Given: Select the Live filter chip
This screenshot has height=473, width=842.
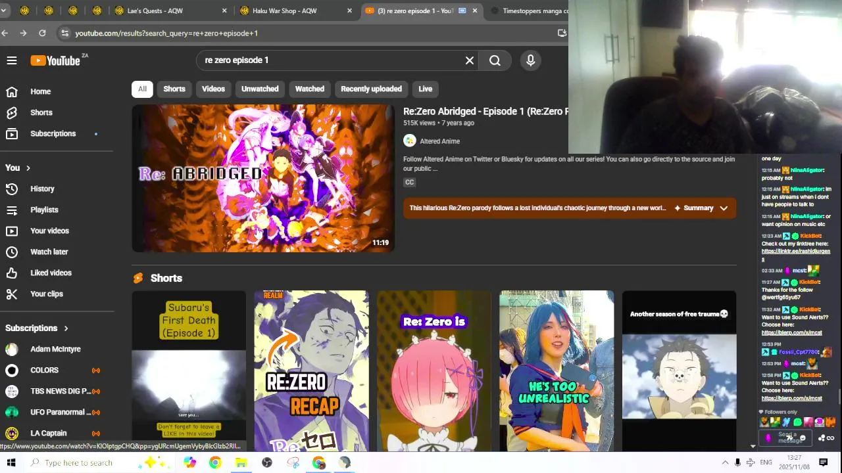Looking at the screenshot, I should pyautogui.click(x=426, y=89).
